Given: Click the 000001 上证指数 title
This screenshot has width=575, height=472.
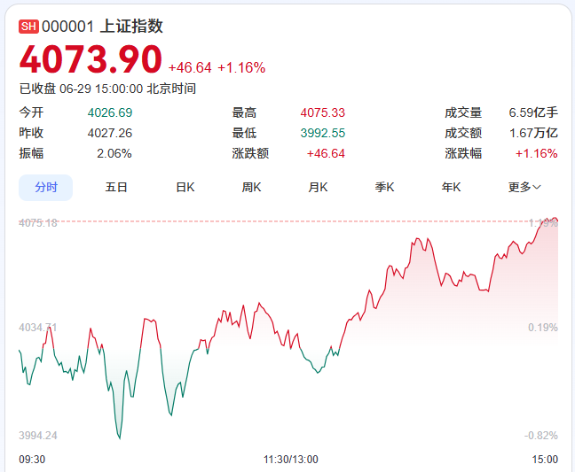Looking at the screenshot, I should coord(102,27).
